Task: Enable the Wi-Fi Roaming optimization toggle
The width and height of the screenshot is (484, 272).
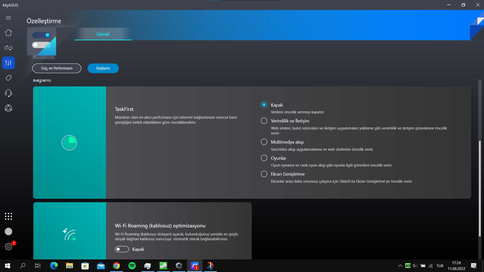Action: pos(122,249)
